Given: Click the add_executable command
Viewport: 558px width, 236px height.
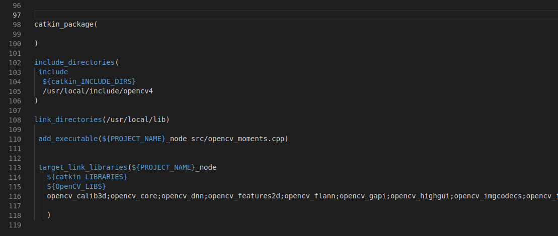Looking at the screenshot, I should pyautogui.click(x=68, y=139).
